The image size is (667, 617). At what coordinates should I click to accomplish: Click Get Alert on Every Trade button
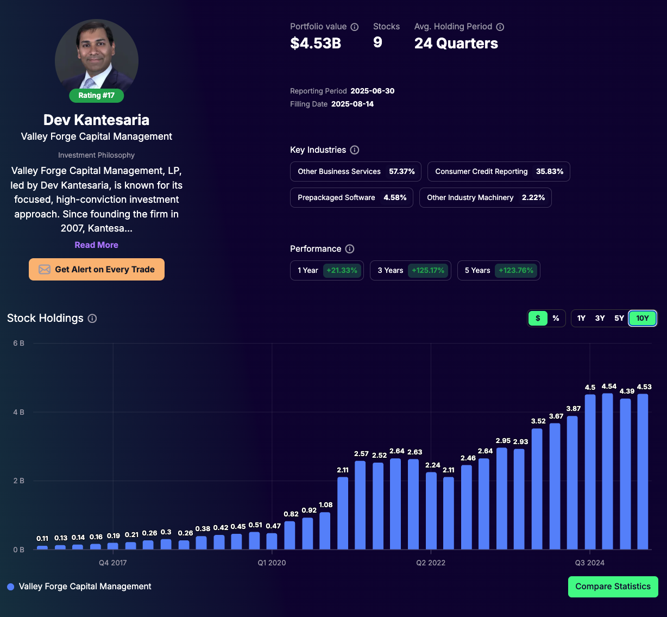click(x=97, y=270)
